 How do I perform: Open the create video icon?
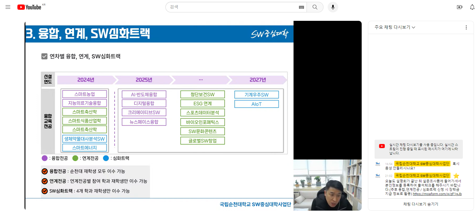click(x=459, y=7)
